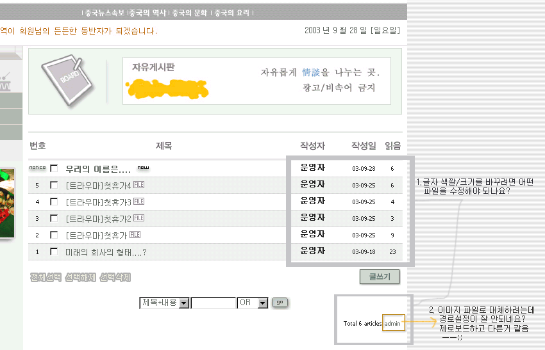Click the FILE icon beside [트라우마]첫휴가2
The image size is (545, 350).
(138, 218)
